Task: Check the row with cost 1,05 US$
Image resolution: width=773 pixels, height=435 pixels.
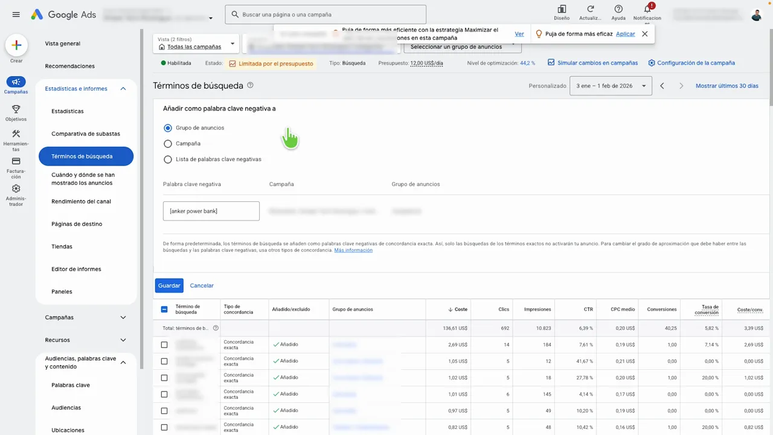Action: point(164,361)
